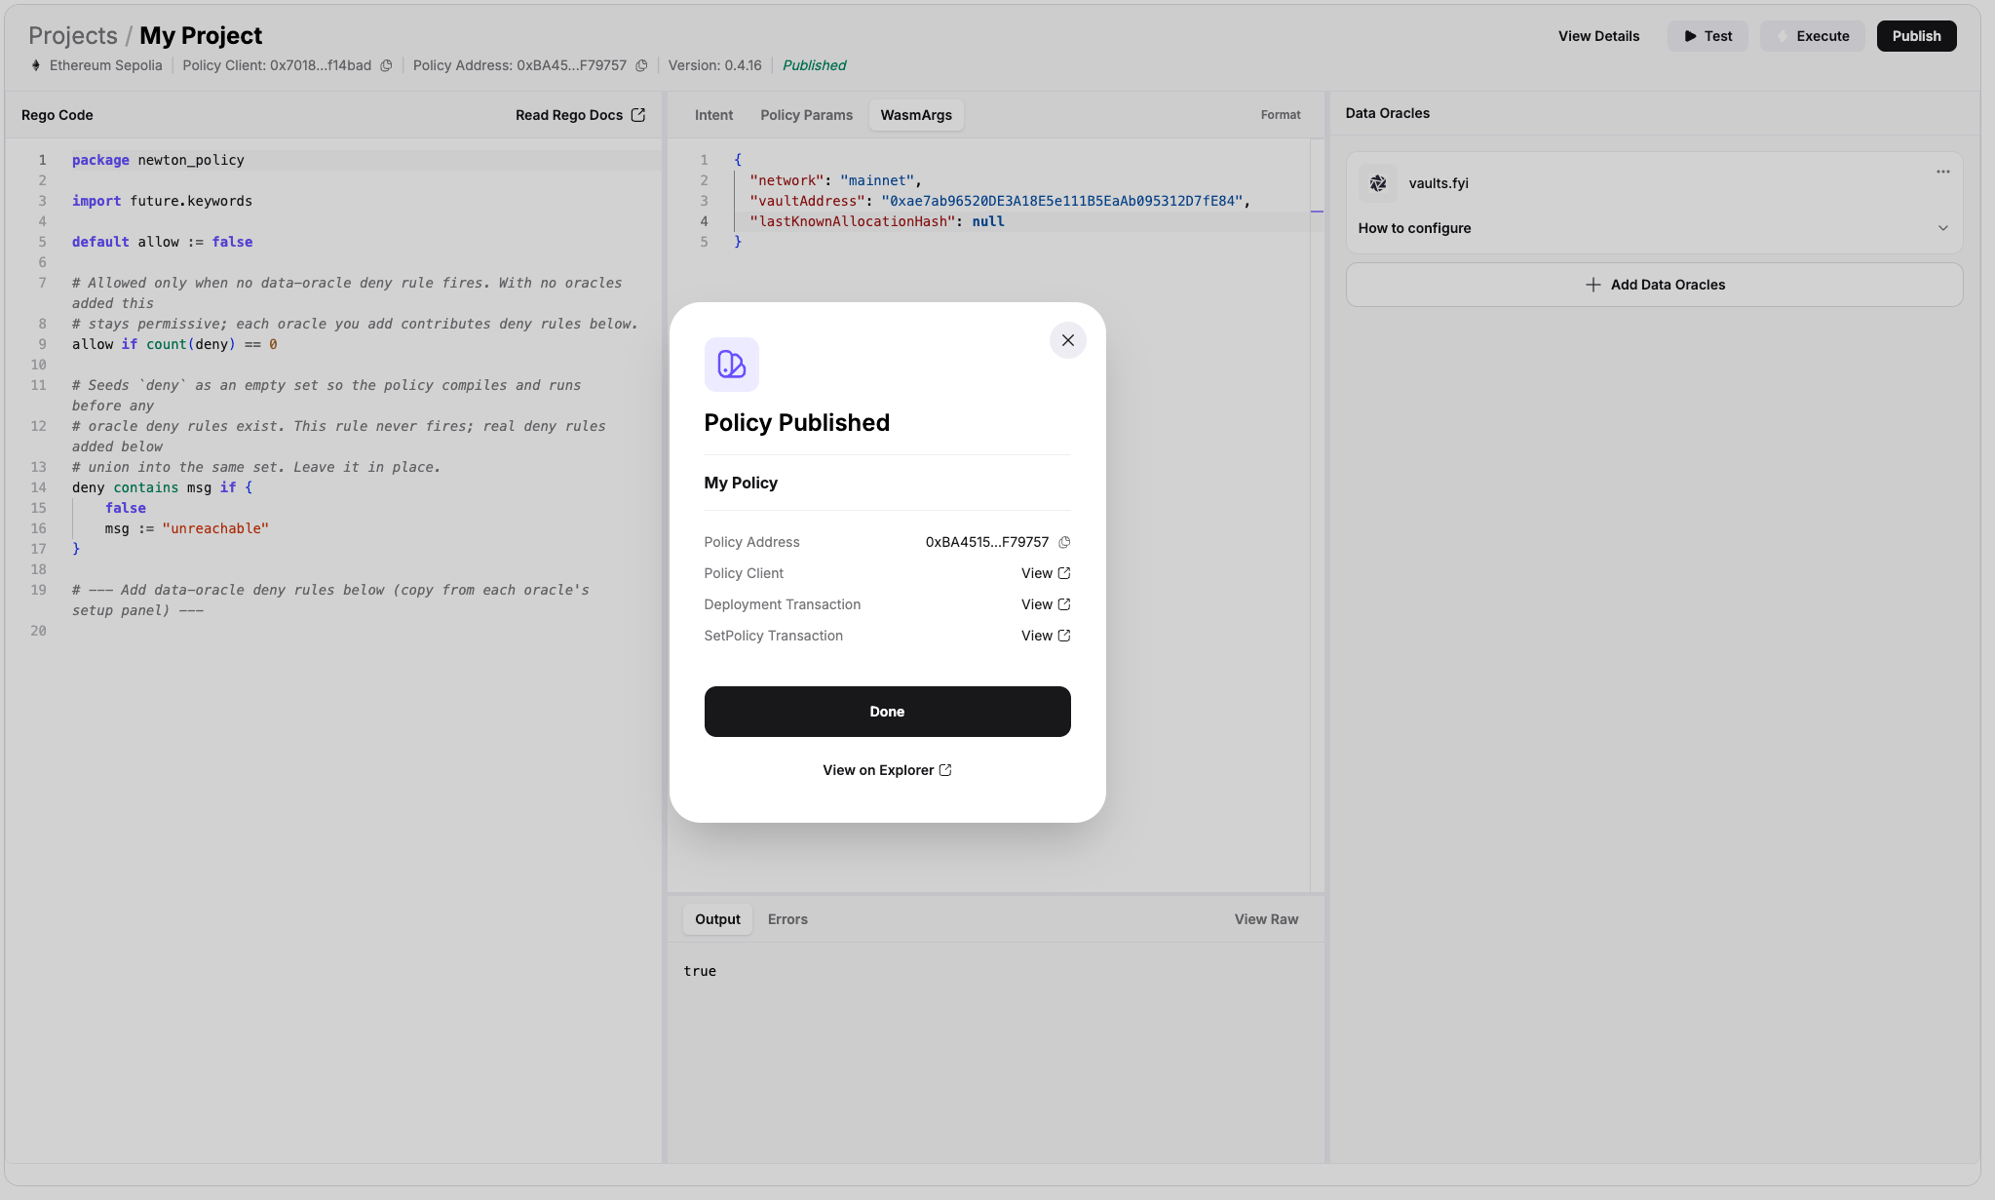Image resolution: width=1995 pixels, height=1200 pixels.
Task: Click the "unreachable" string in code
Action: click(215, 528)
